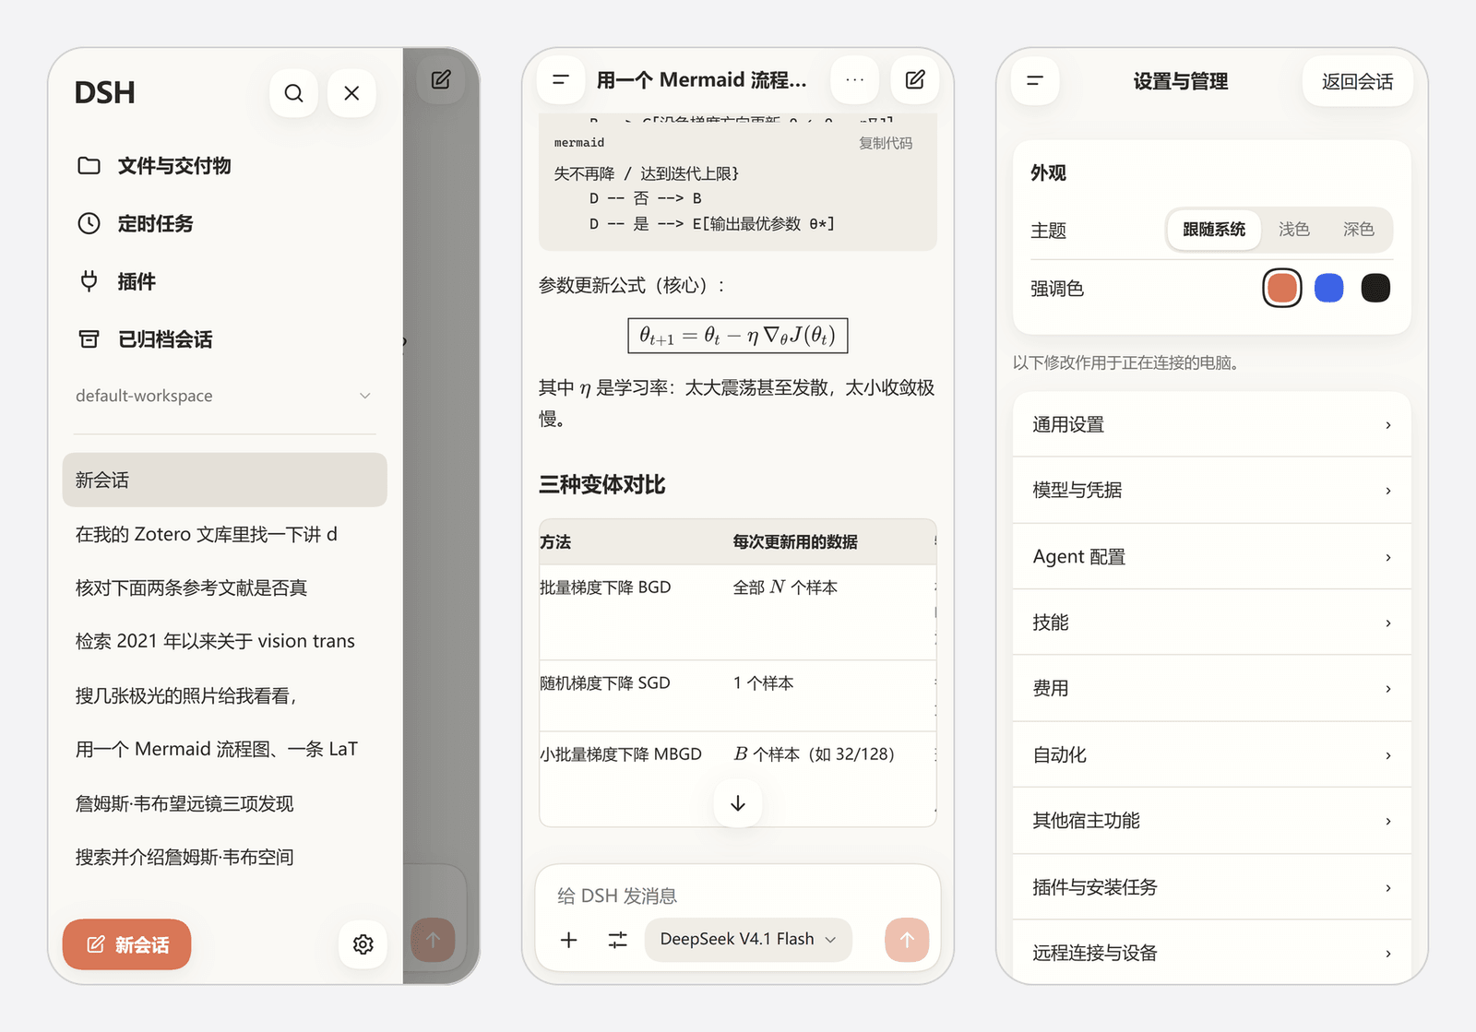The width and height of the screenshot is (1476, 1032).
Task: Open the sliders options icon in the composer
Action: [x=618, y=940]
